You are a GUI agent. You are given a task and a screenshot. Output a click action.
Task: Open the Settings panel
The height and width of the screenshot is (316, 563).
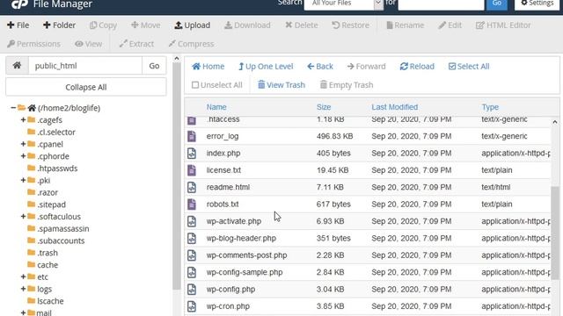pos(537,4)
